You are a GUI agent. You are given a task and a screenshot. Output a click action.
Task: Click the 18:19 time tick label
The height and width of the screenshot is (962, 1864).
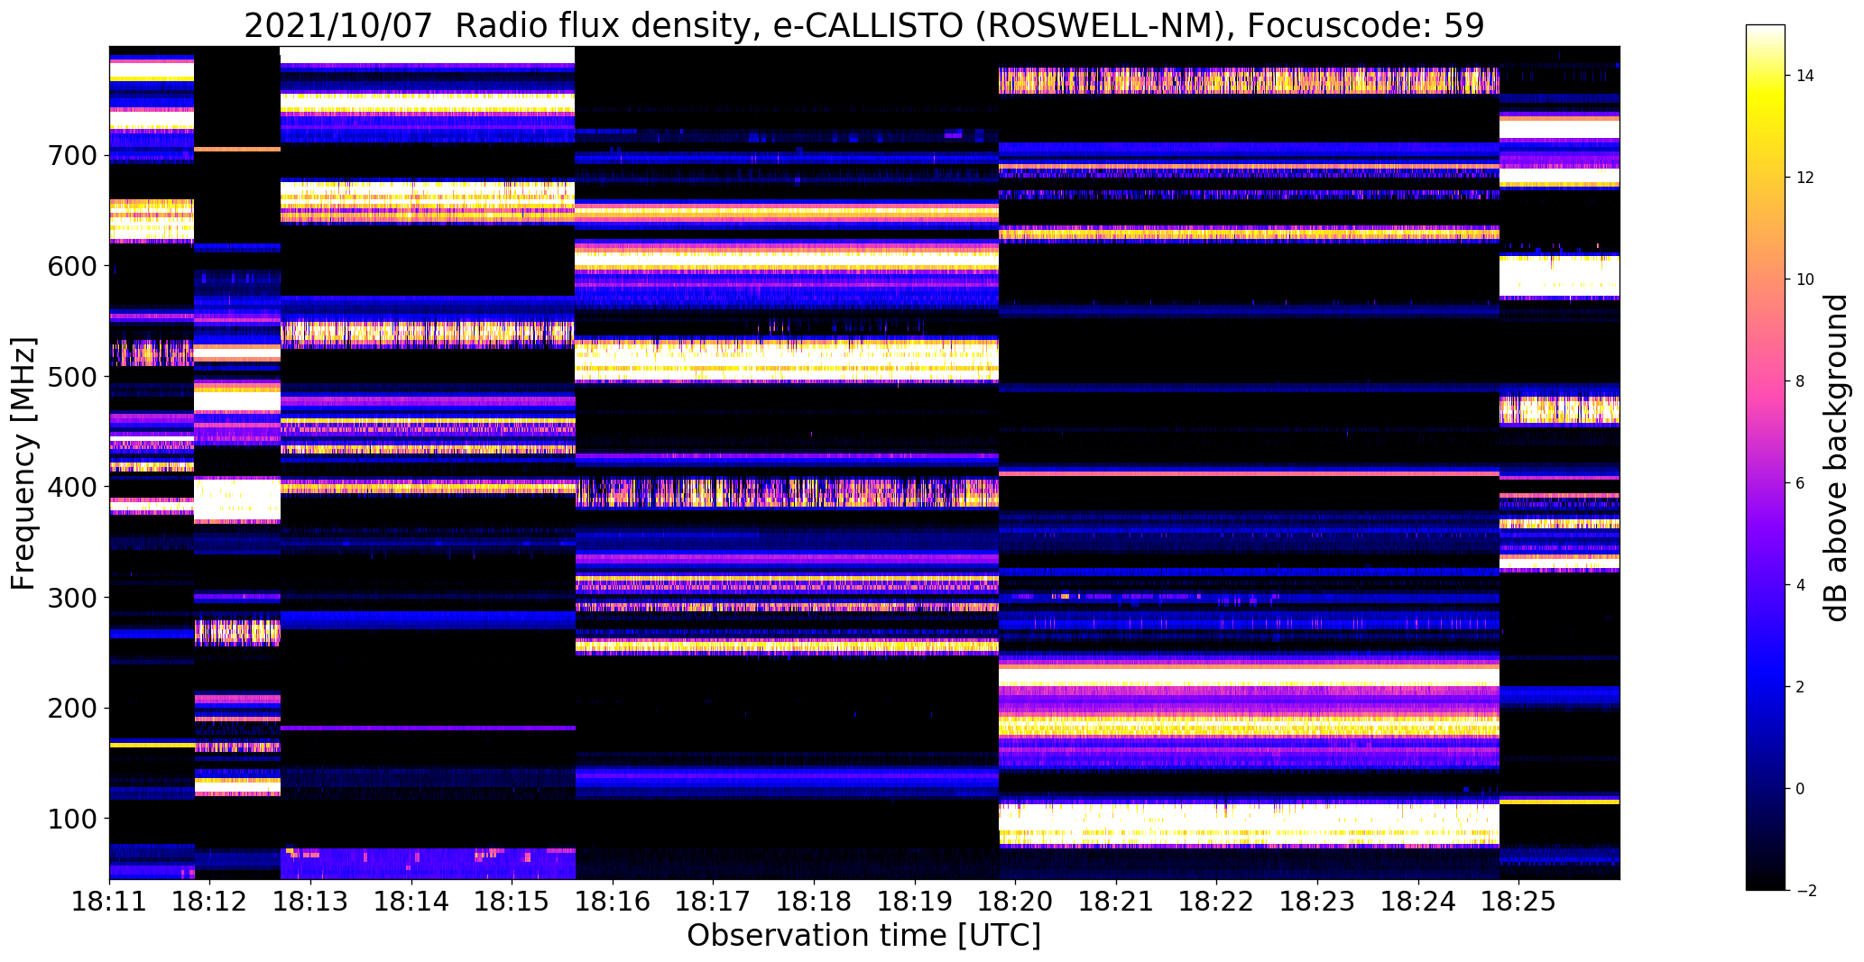915,900
